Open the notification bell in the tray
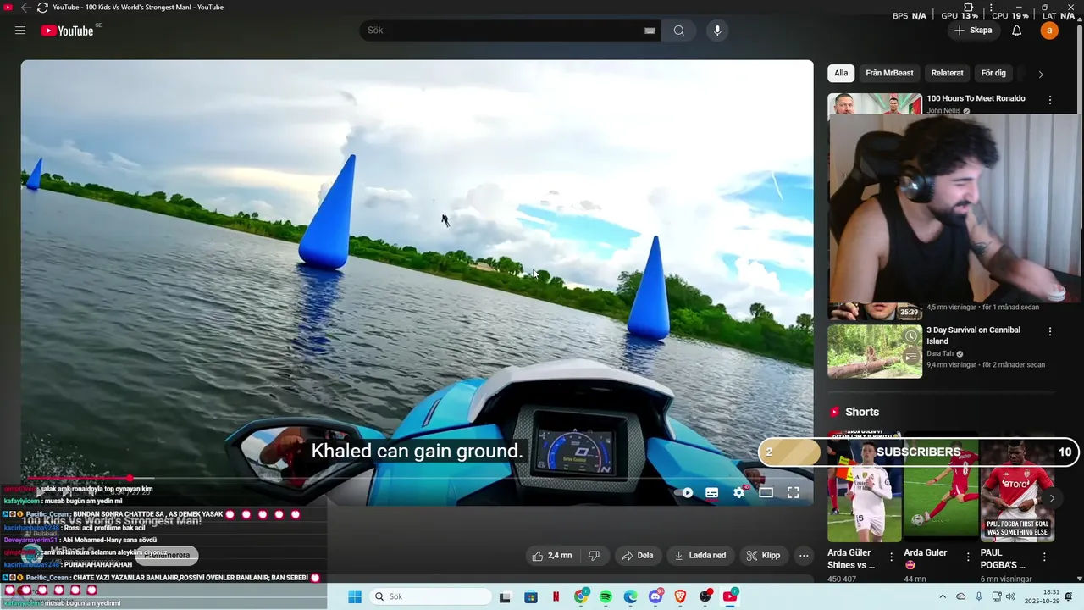This screenshot has width=1084, height=610. point(1069,596)
